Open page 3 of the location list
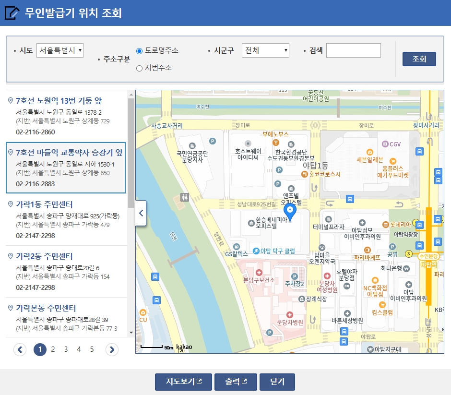The height and width of the screenshot is (395, 451). click(66, 349)
